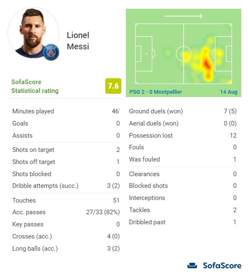The width and height of the screenshot is (248, 272).
Task: Click the center circle on the pitch heatmap
Action: [183, 54]
